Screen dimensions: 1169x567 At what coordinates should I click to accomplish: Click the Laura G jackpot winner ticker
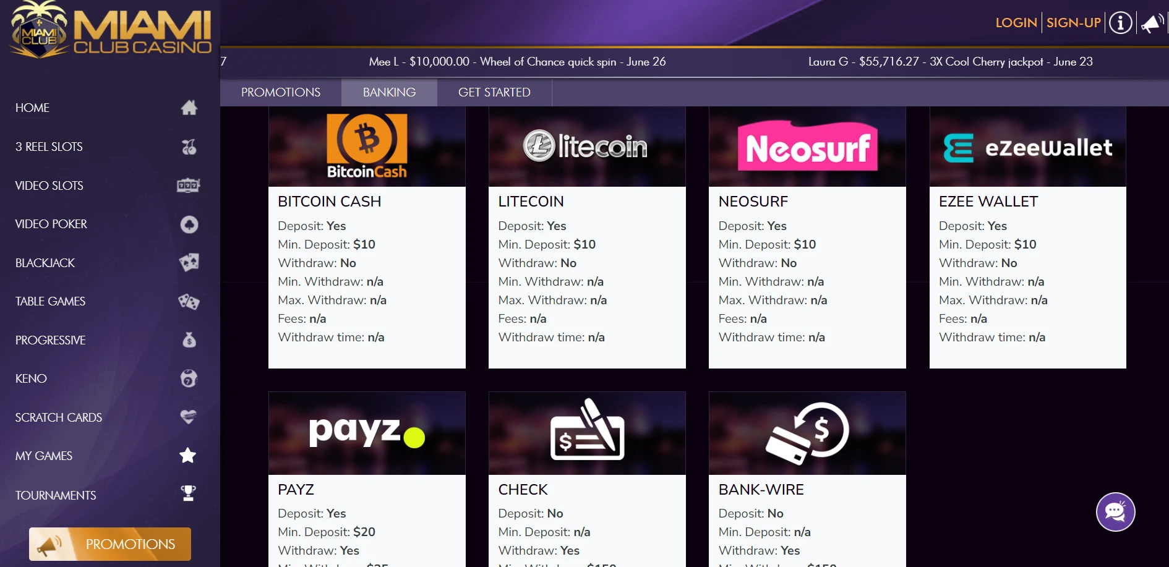tap(951, 61)
